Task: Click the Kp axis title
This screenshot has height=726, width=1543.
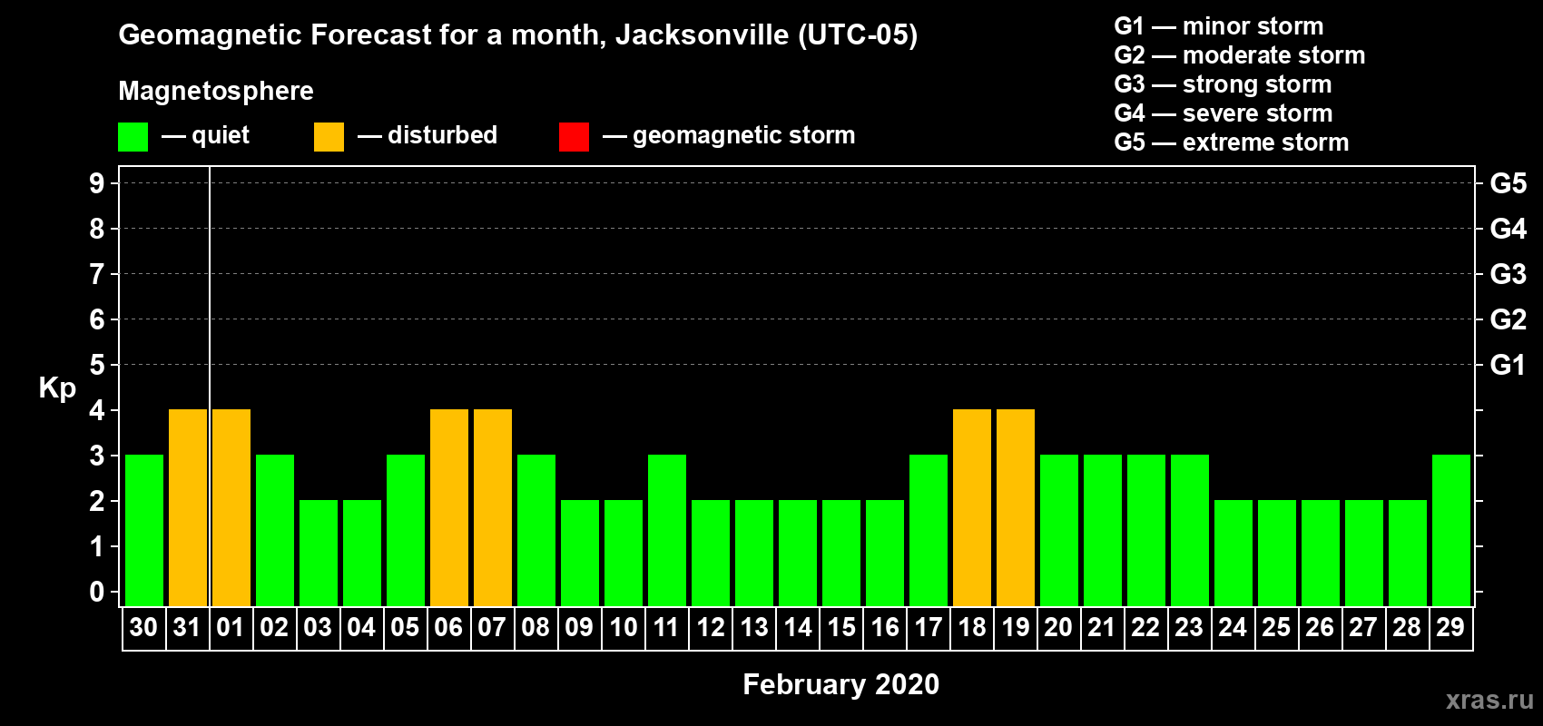Action: click(x=57, y=388)
